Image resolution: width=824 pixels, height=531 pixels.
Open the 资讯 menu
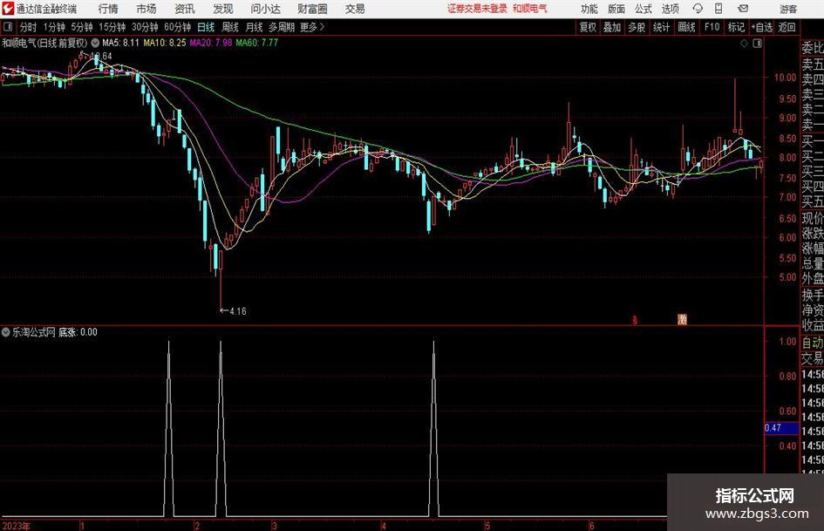(185, 9)
